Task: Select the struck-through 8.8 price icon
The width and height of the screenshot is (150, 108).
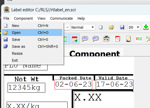Action: [148, 39]
